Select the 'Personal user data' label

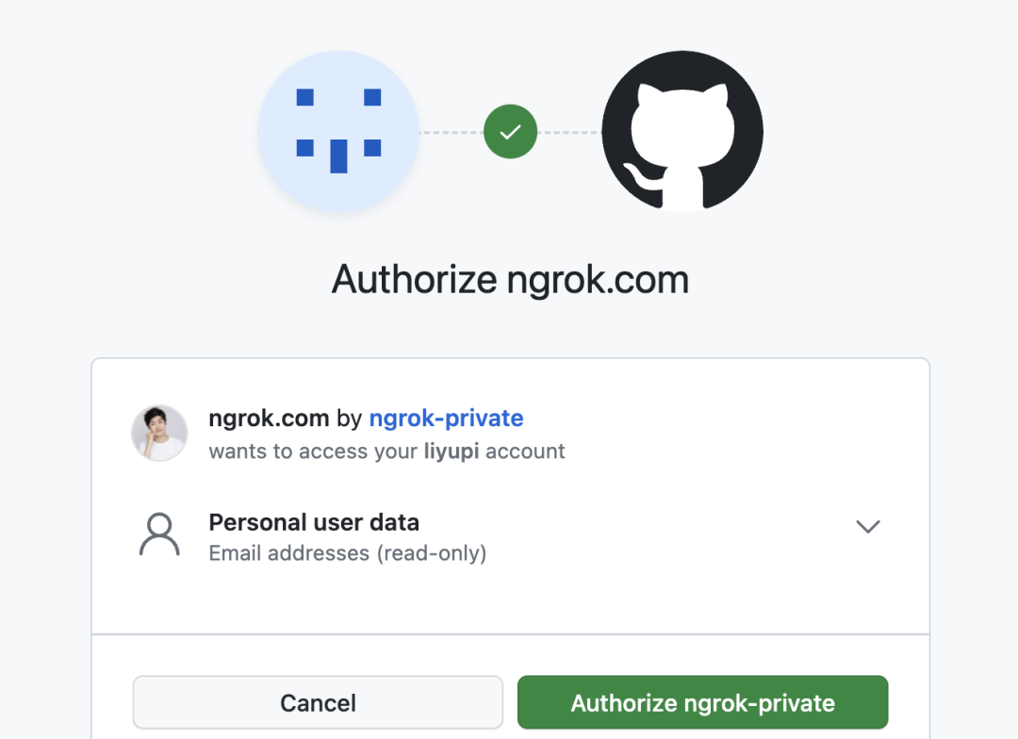[x=314, y=522]
